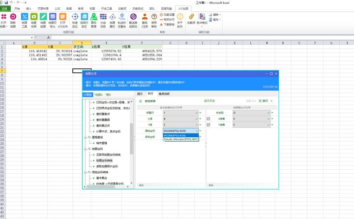Viewport: 354px width, 219px height.
Task: Click the 执行 run button
Action: click(x=263, y=101)
